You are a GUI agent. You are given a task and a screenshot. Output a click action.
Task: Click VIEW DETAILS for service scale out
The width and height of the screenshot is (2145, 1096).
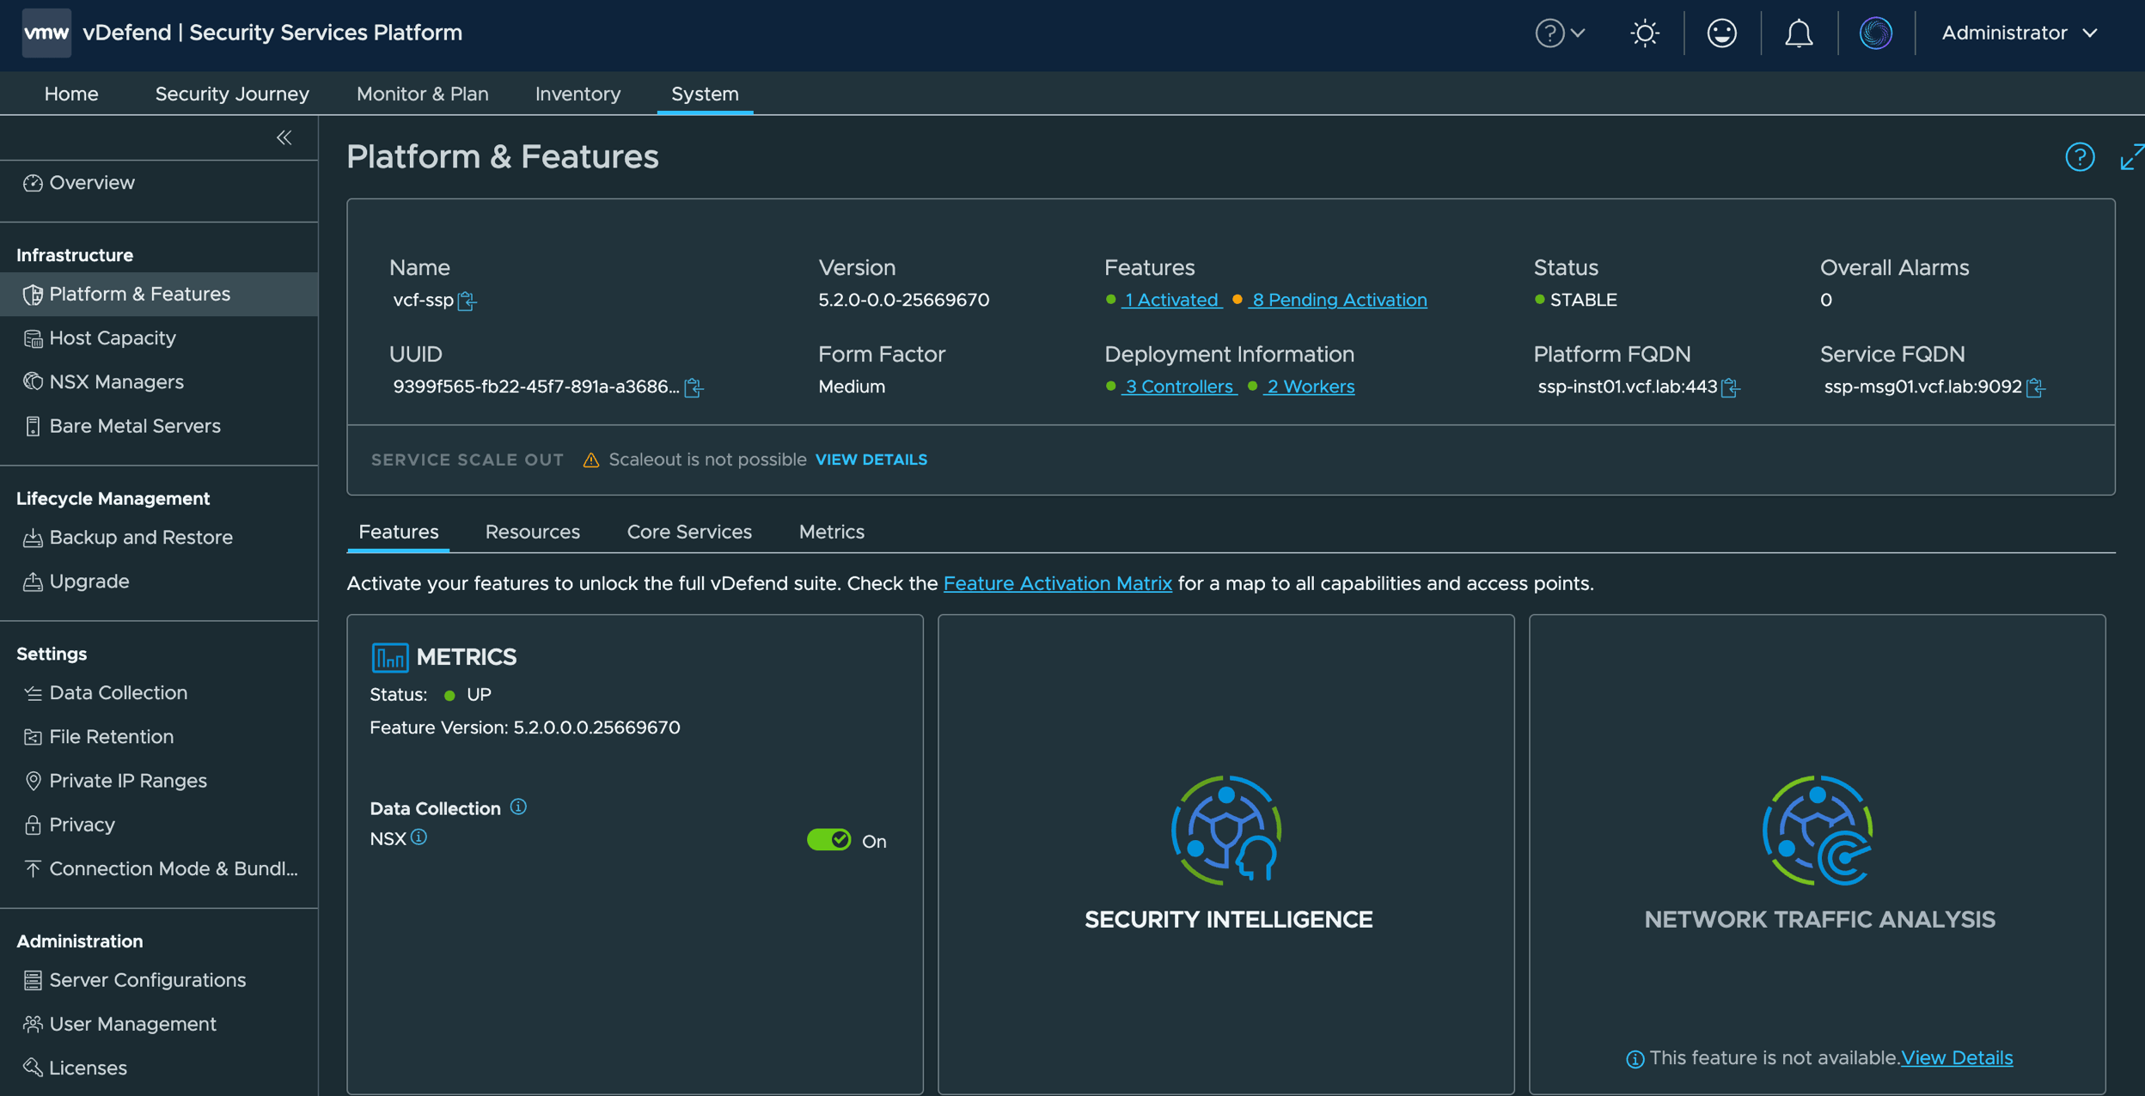point(871,460)
